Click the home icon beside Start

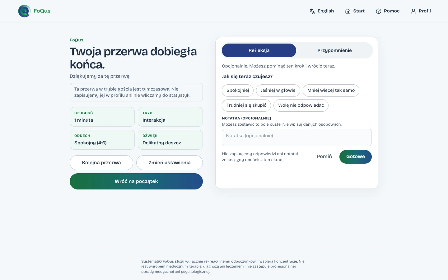[348, 11]
